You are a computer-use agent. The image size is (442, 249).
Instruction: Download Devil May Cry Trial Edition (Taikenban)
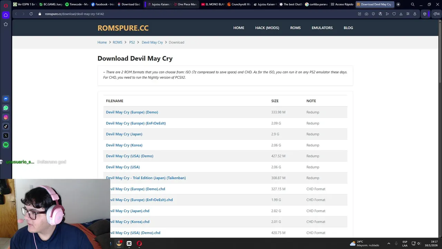coord(146,178)
